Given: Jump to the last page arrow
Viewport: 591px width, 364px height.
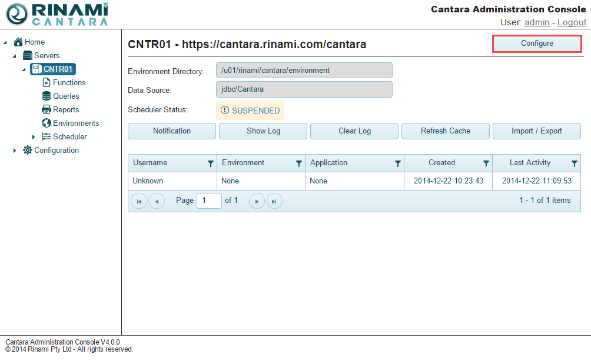Looking at the screenshot, I should 274,201.
